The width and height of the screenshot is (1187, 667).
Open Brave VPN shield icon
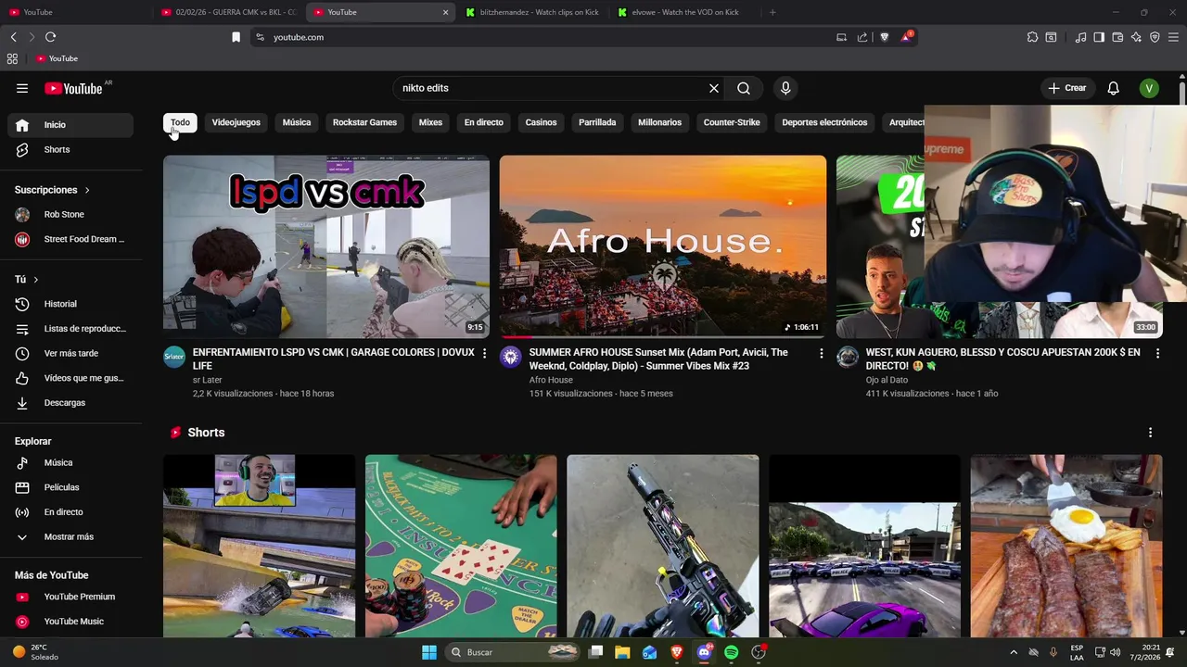pos(1155,37)
